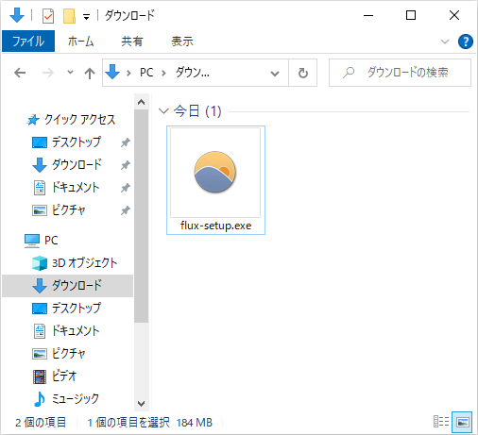Refresh the ダウンロード folder view
The image size is (478, 435).
303,73
